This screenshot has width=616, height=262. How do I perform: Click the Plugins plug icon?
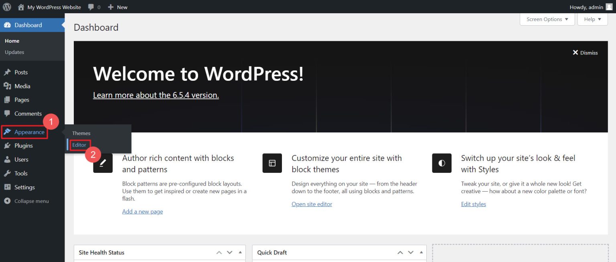8,145
